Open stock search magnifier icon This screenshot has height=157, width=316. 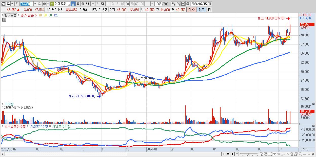pos(39,4)
